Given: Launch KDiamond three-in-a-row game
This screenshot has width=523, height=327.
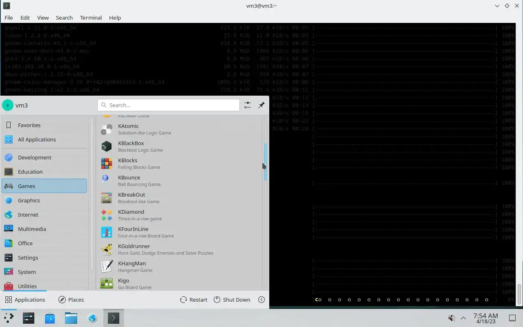Looking at the screenshot, I should click(179, 215).
